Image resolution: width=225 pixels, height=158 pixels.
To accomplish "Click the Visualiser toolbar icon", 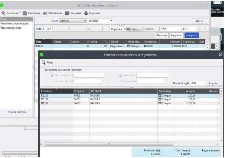I will click(67, 13).
